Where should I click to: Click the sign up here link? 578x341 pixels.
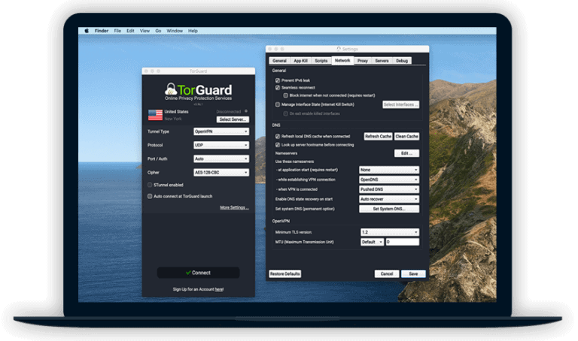click(x=219, y=289)
